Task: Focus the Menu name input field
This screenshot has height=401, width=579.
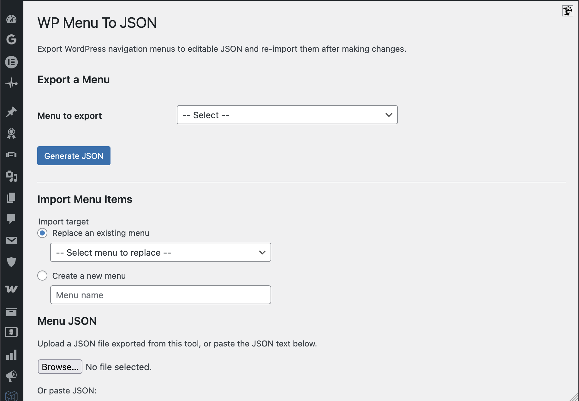Action: click(x=160, y=295)
